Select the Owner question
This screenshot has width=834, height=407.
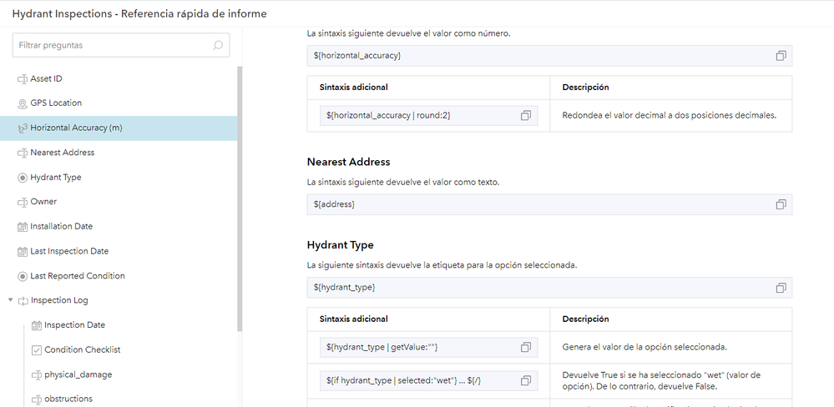(x=43, y=202)
